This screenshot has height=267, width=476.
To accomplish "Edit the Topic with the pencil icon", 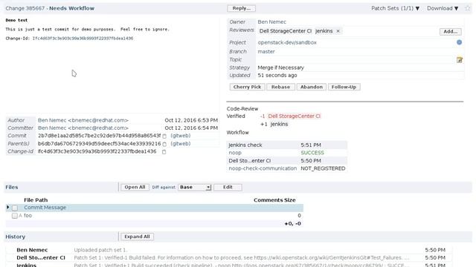I will coord(460,60).
